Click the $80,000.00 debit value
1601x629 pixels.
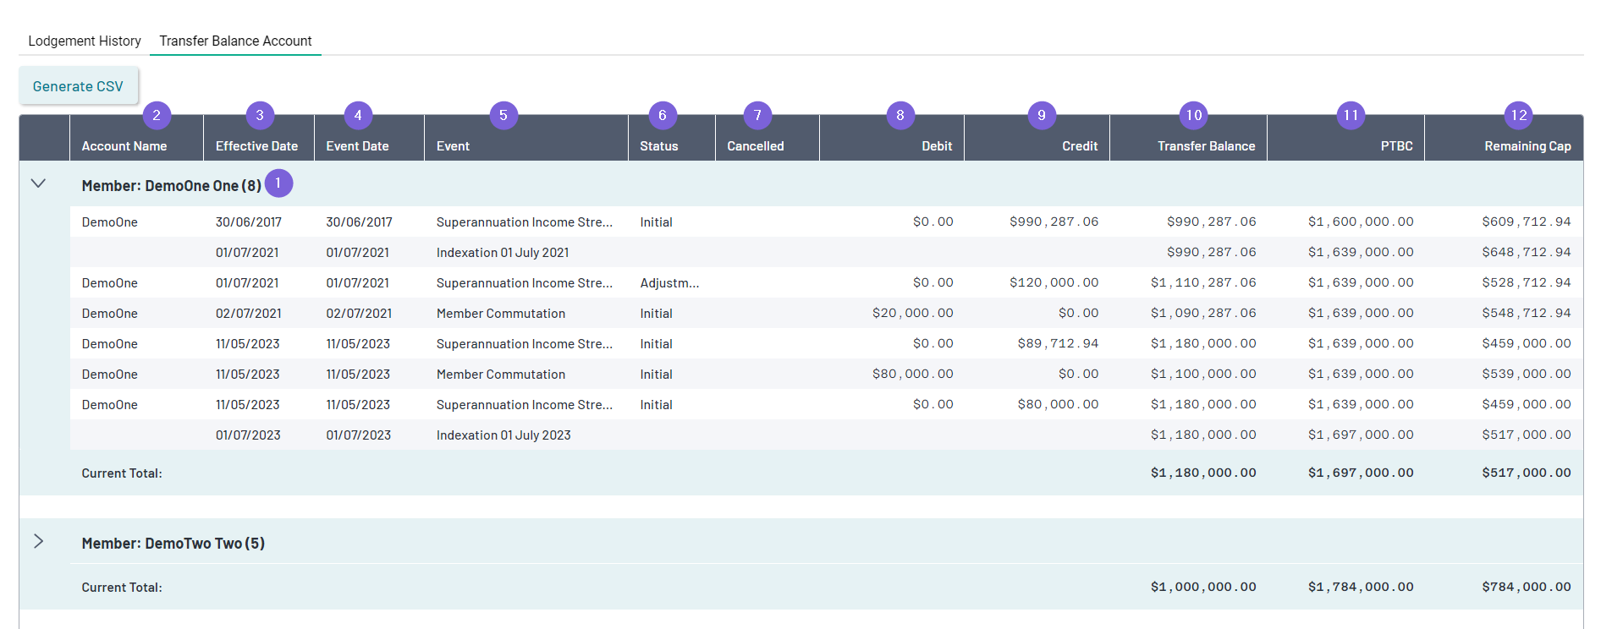(913, 374)
